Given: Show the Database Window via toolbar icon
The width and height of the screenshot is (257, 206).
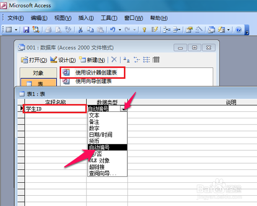Looking at the screenshot, I should [x=211, y=30].
